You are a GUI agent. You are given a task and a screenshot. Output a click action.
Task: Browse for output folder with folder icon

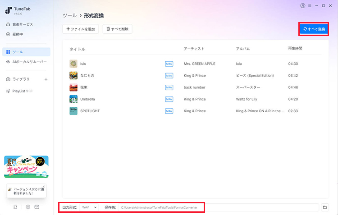tap(325, 207)
